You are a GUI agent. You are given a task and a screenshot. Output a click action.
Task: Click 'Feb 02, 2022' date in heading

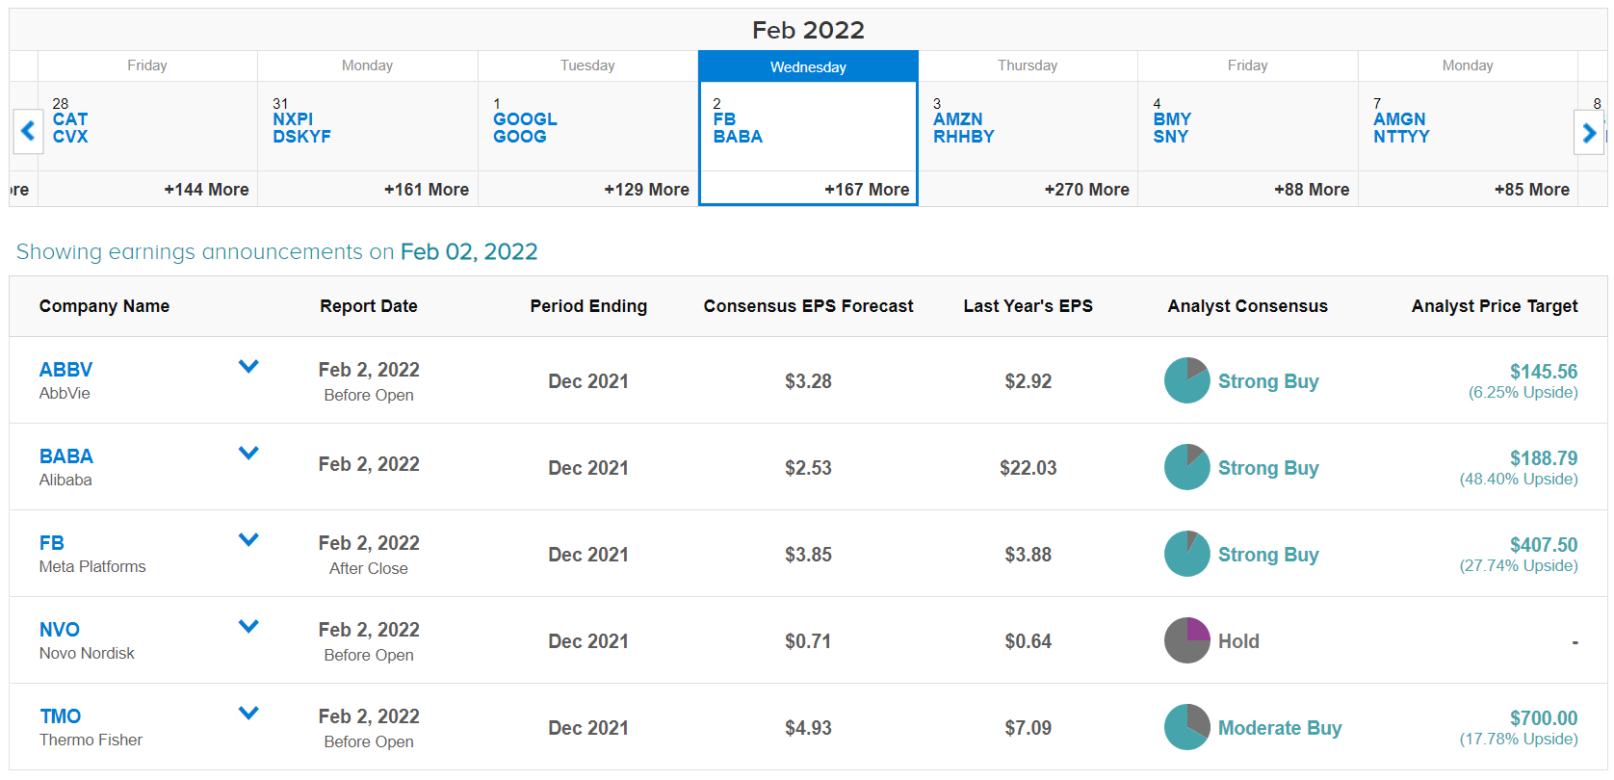(x=469, y=251)
